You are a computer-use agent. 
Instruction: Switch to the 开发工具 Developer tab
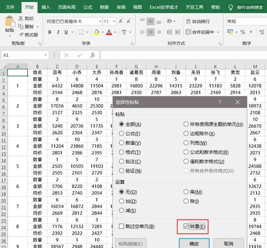click(194, 7)
